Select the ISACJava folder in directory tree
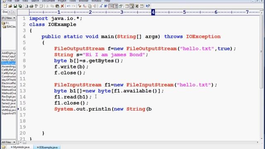This screenshot has height=149, width=265. coord(9,26)
